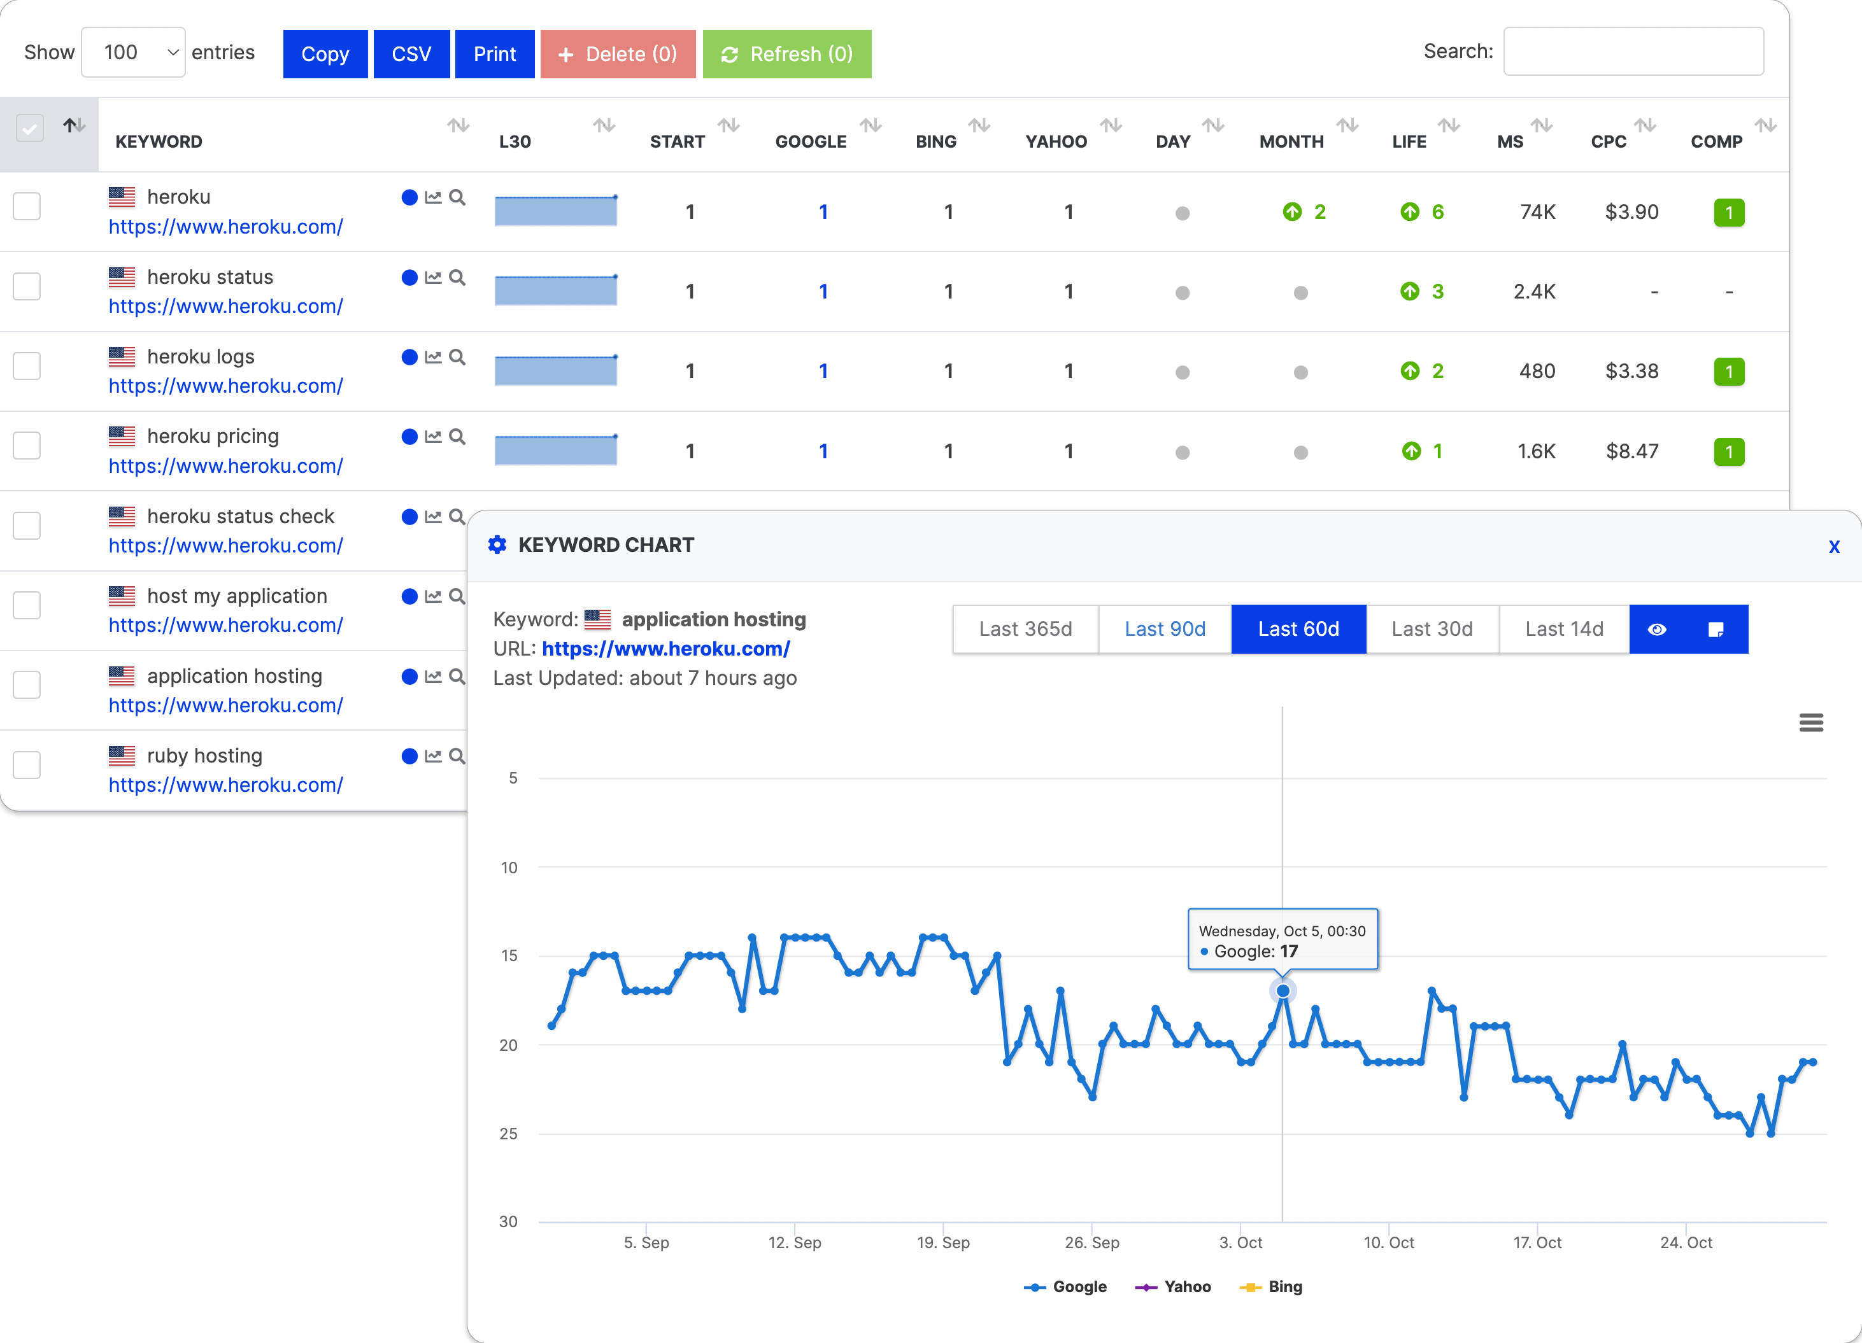Image resolution: width=1862 pixels, height=1343 pixels.
Task: Toggle Yahoo series in chart legend
Action: [1172, 1286]
